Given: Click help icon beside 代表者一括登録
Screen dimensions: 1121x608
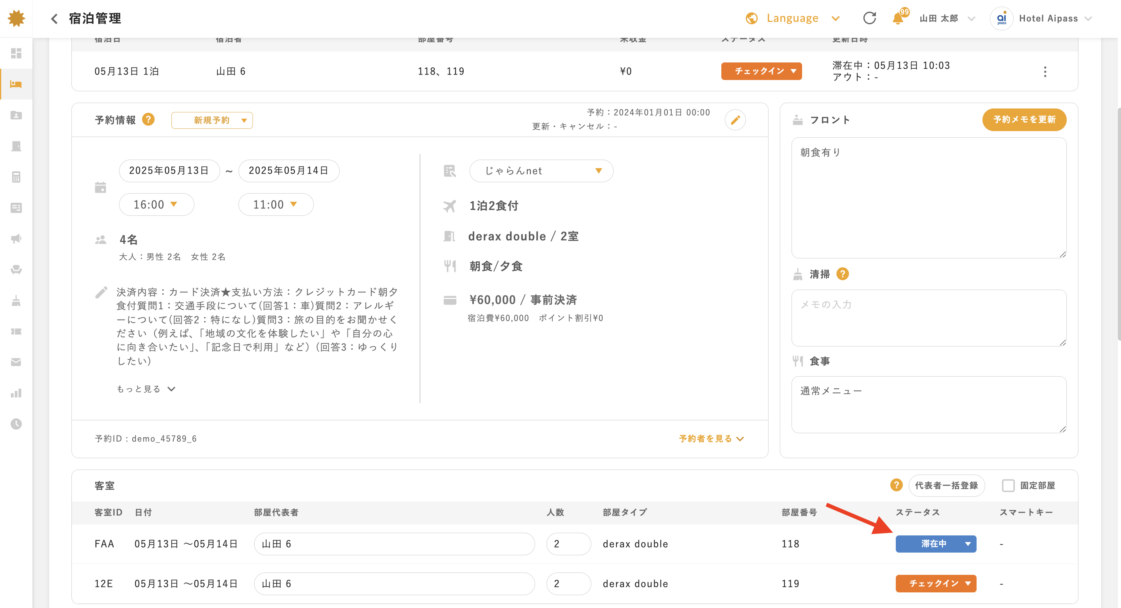Looking at the screenshot, I should tap(896, 485).
